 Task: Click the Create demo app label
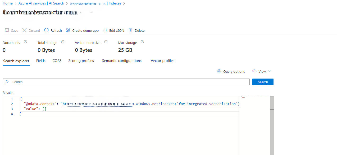click(x=85, y=30)
